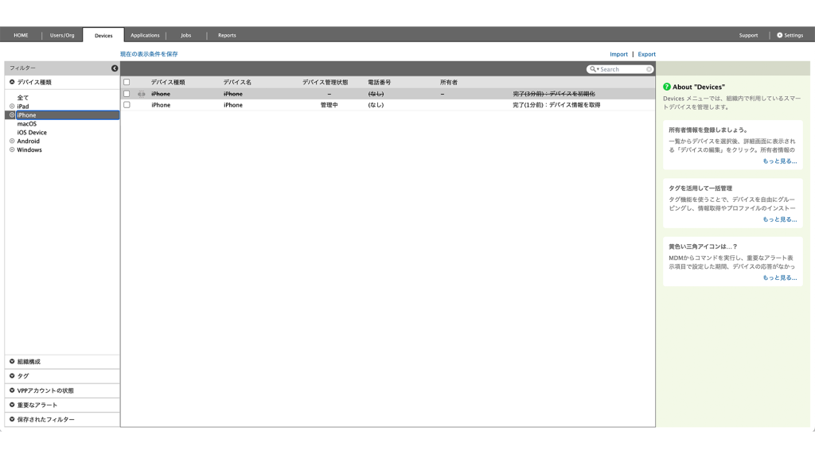Click the green help icon beside About "Devices"
The image size is (815, 458).
coord(667,87)
